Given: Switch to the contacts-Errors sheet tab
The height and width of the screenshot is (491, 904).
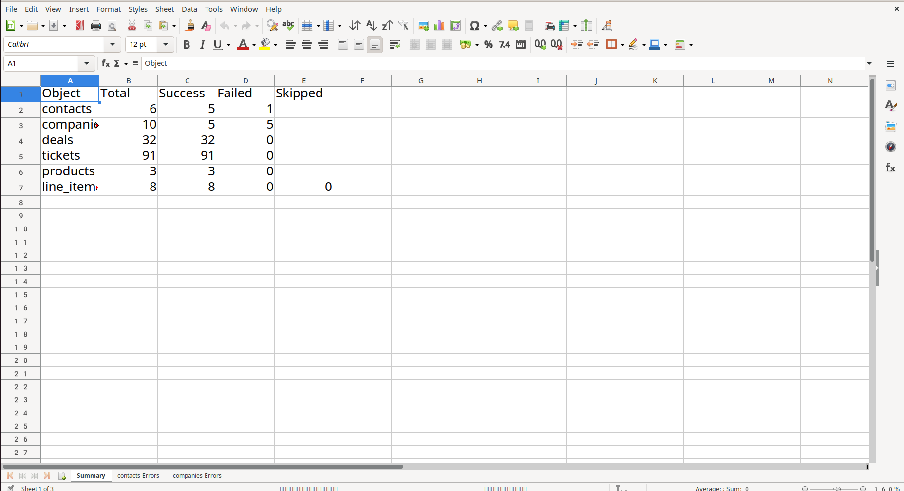Looking at the screenshot, I should (138, 476).
